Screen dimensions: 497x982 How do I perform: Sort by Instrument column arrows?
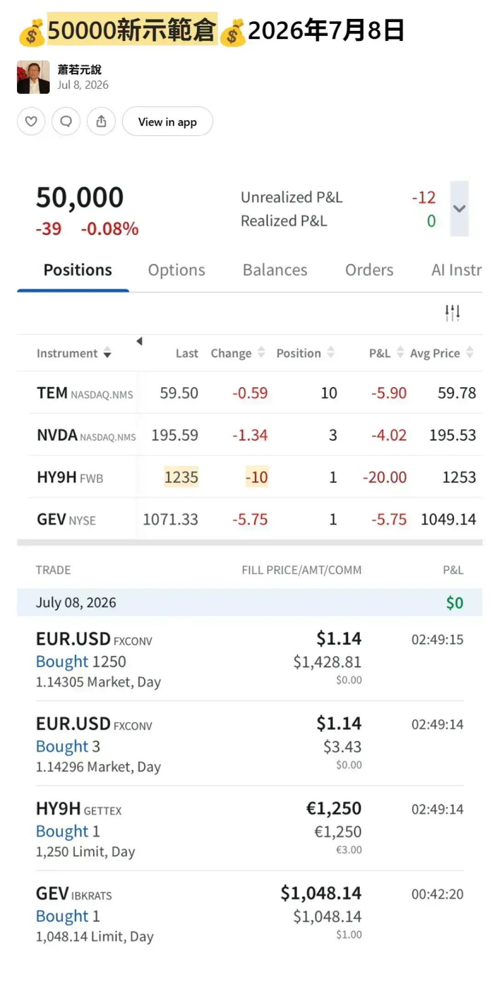107,353
